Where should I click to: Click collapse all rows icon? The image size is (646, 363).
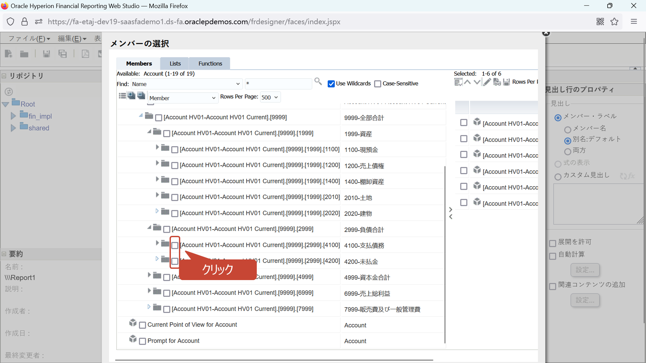(x=141, y=96)
